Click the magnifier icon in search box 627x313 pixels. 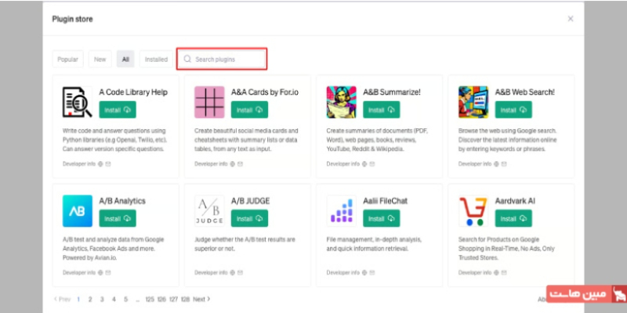[187, 59]
